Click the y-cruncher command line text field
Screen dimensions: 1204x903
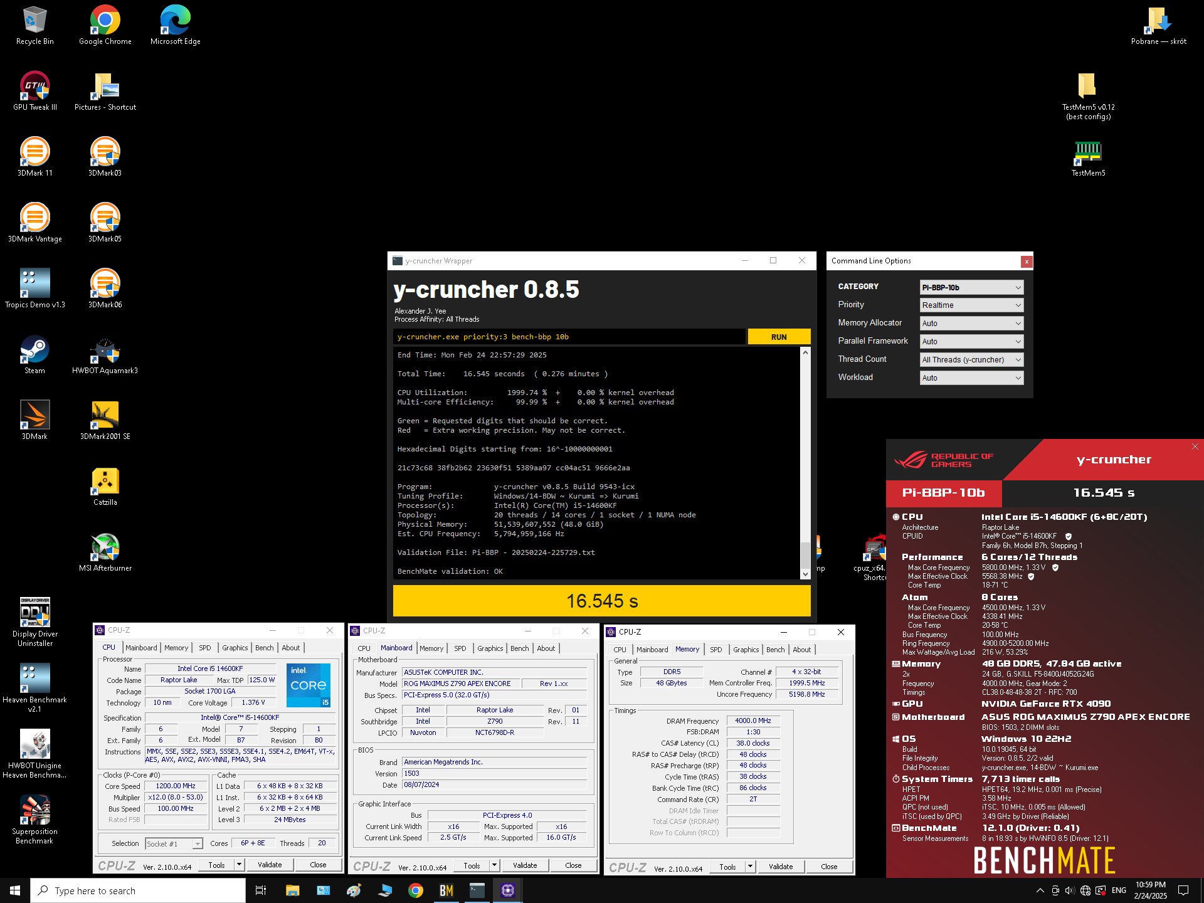point(569,337)
